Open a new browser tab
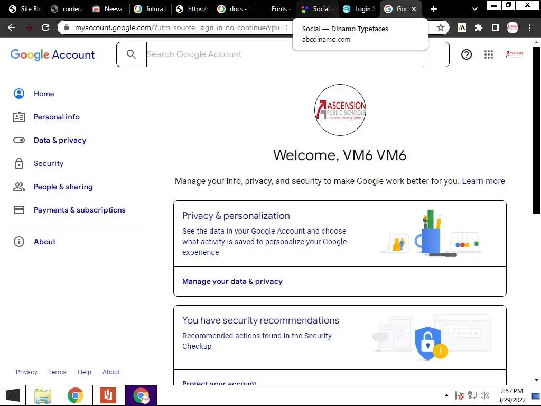Screen dimensions: 541x406 tap(434, 10)
